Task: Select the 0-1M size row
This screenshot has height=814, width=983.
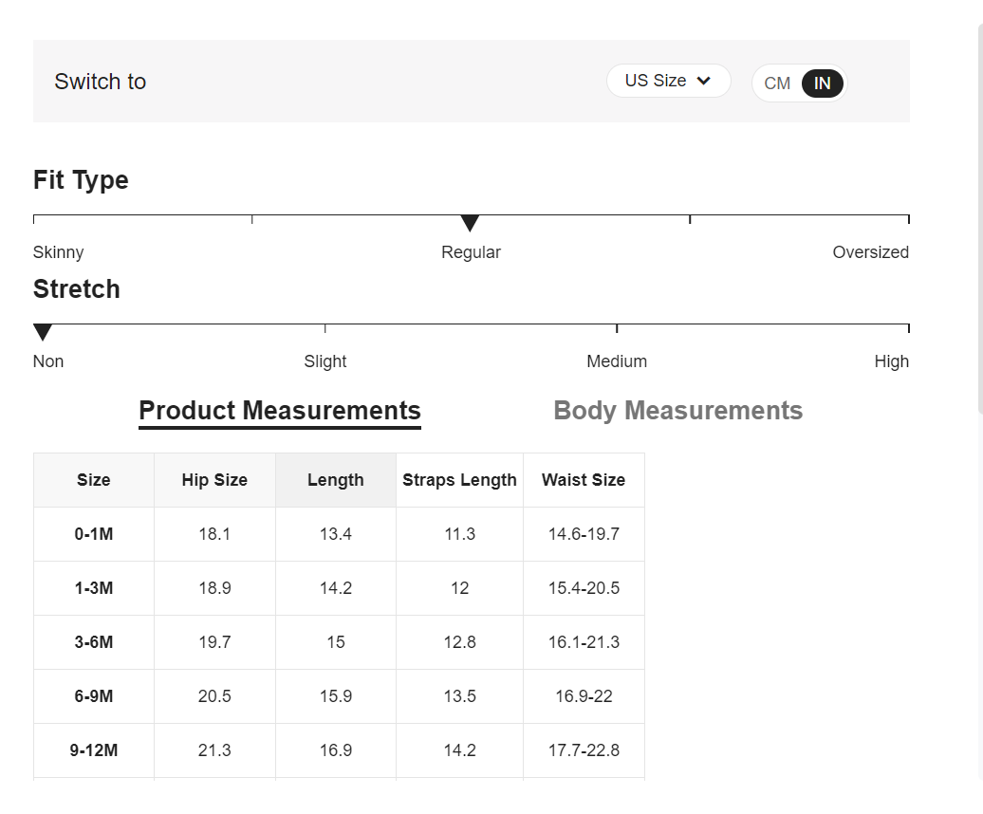Action: point(94,534)
